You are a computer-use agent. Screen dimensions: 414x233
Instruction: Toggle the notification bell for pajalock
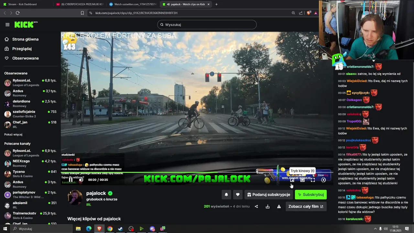(226, 194)
